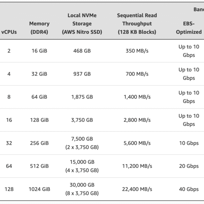Select the 700 MB/s throughput value
204x204 pixels.
[x=137, y=74]
